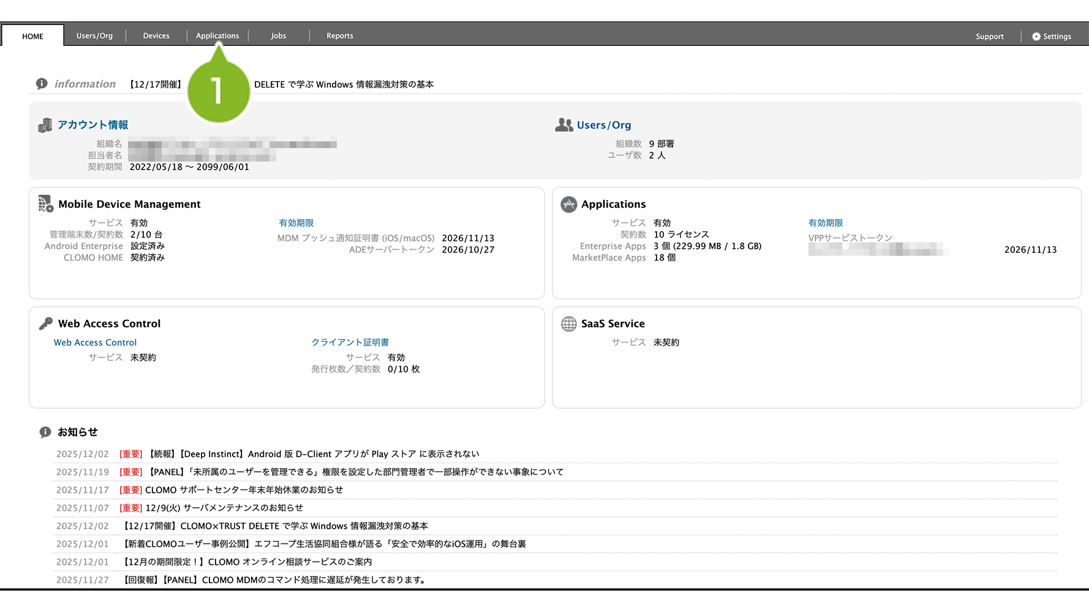Open the Reports tab

[x=340, y=36]
